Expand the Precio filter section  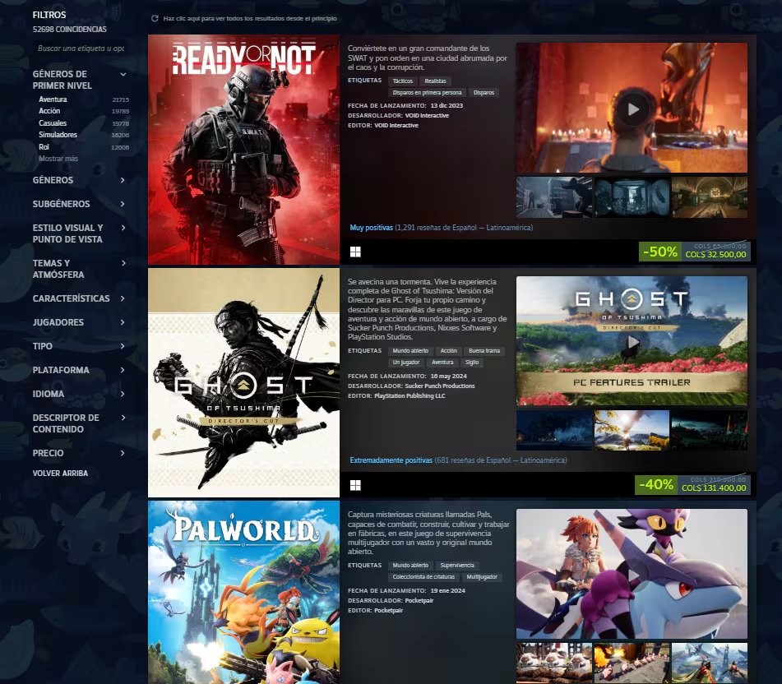(123, 453)
